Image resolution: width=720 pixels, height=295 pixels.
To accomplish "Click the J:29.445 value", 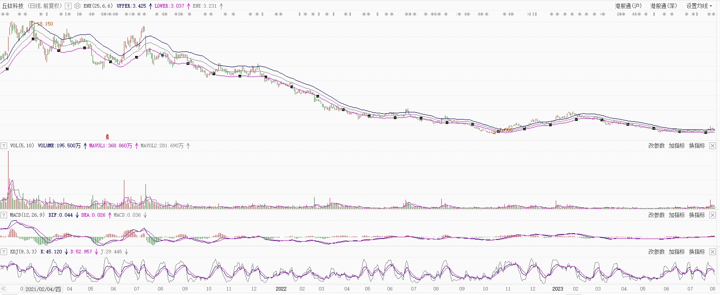I will point(111,252).
